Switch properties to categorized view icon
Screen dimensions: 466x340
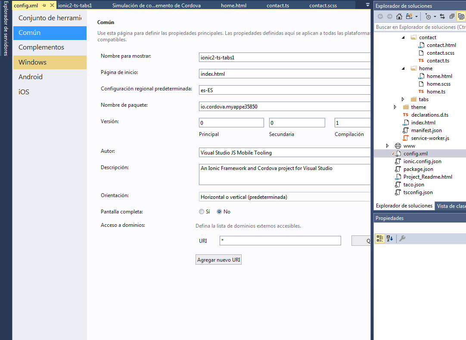[x=380, y=238]
